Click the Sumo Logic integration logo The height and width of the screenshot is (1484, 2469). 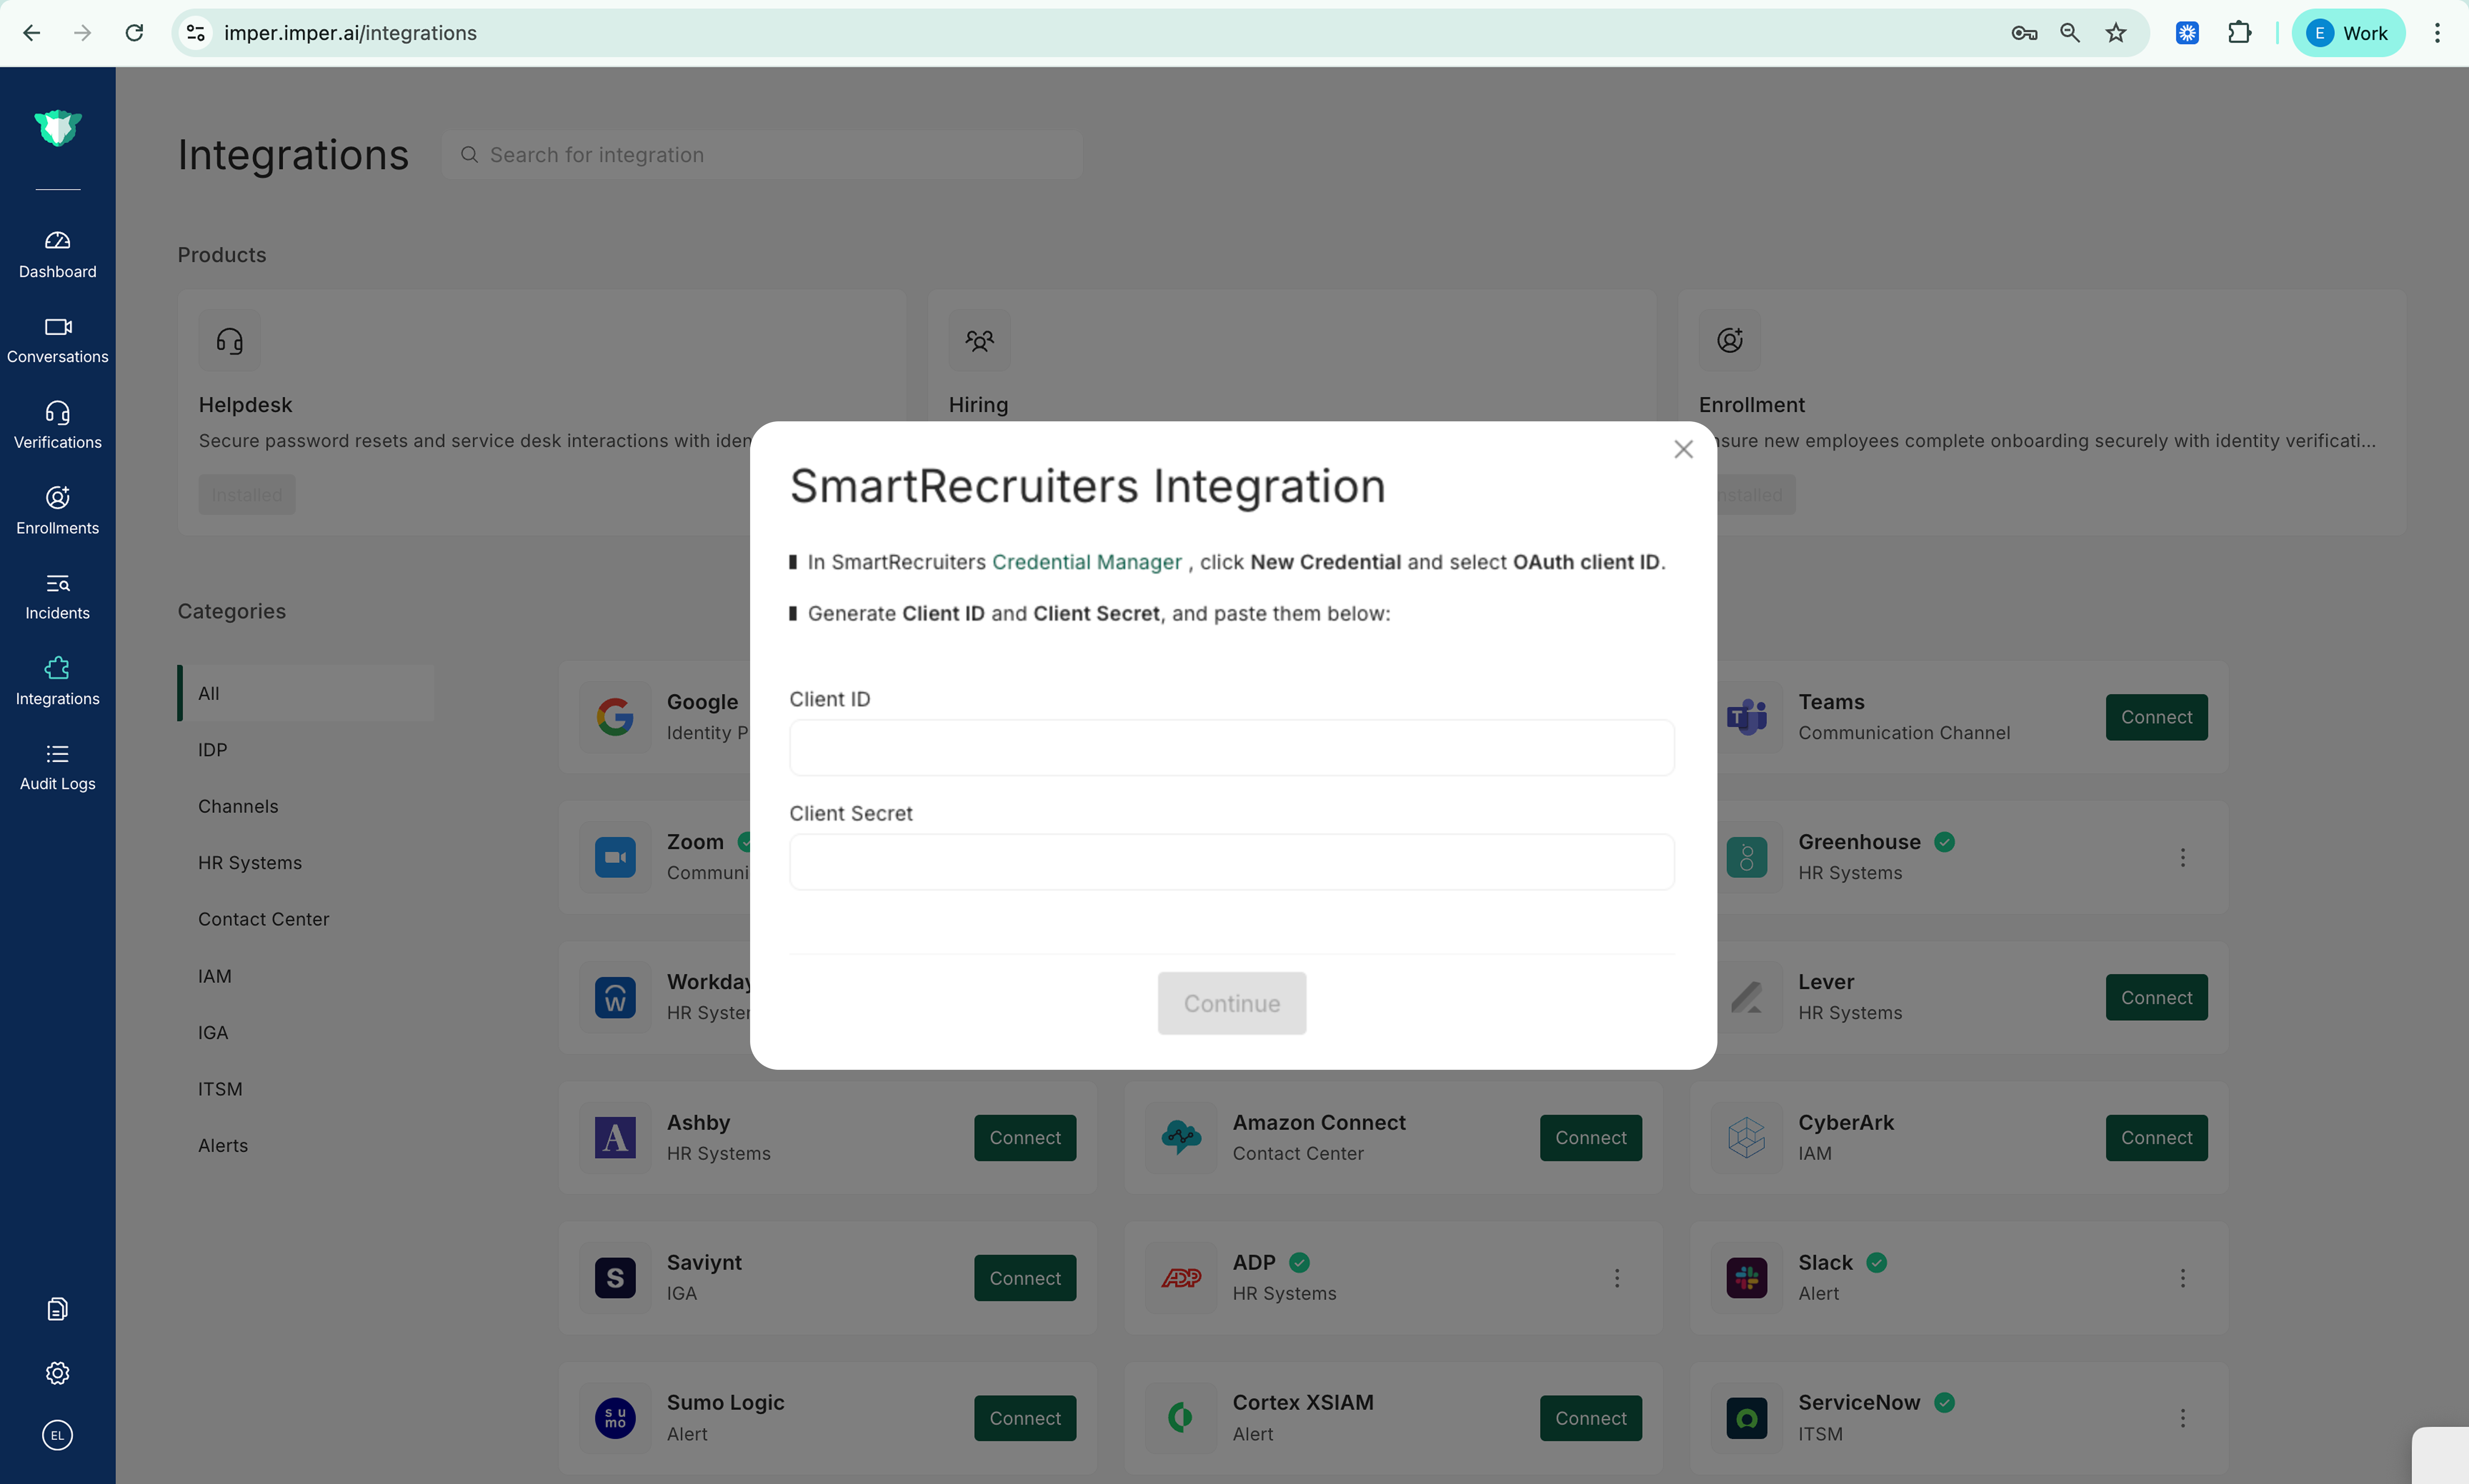click(x=614, y=1418)
